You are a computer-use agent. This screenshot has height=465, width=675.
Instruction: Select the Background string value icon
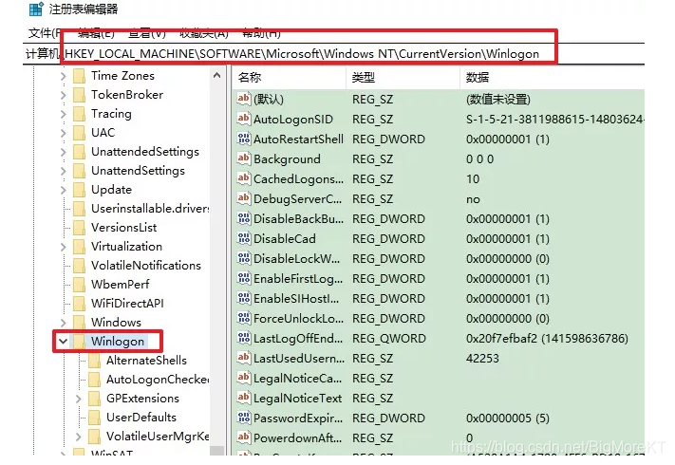(x=244, y=158)
